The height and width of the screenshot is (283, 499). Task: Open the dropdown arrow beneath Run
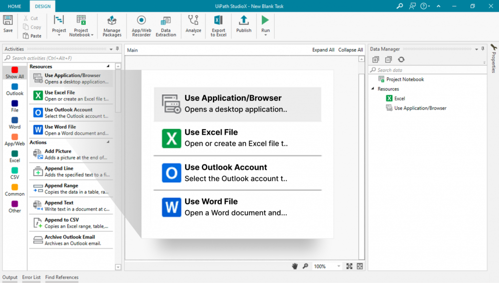coord(266,35)
